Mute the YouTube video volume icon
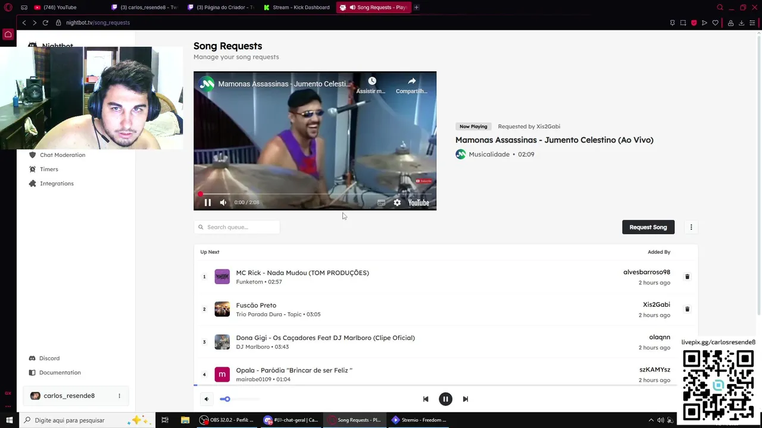 click(223, 203)
